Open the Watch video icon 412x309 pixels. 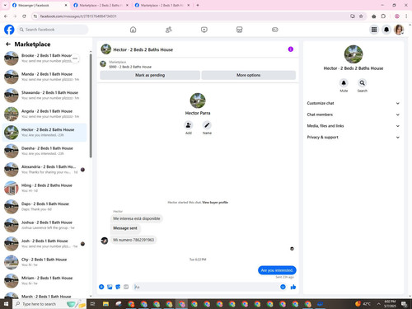[204, 30]
